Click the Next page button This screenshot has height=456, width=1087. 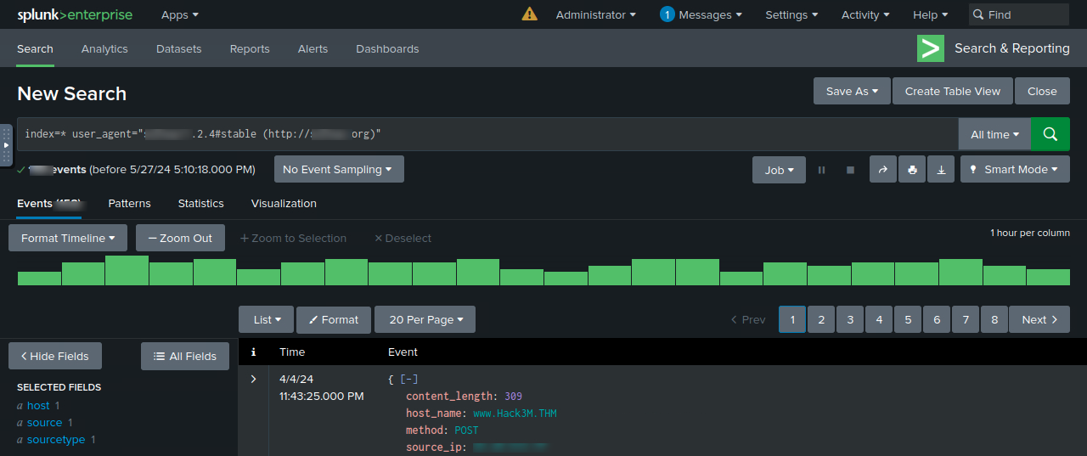(x=1039, y=319)
